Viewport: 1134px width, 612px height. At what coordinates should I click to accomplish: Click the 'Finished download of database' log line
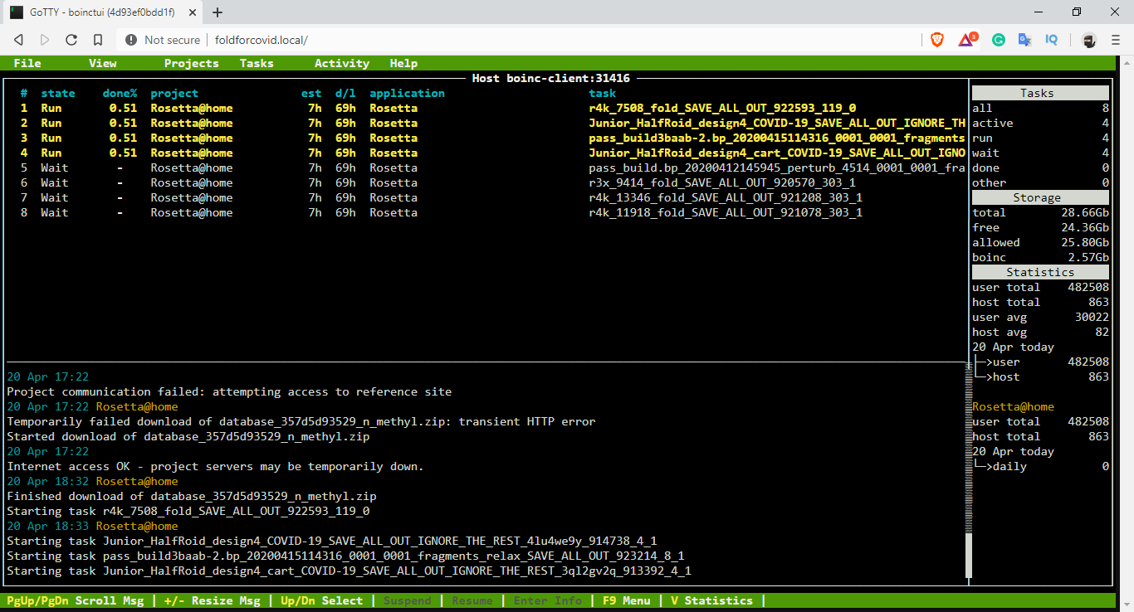pos(192,496)
